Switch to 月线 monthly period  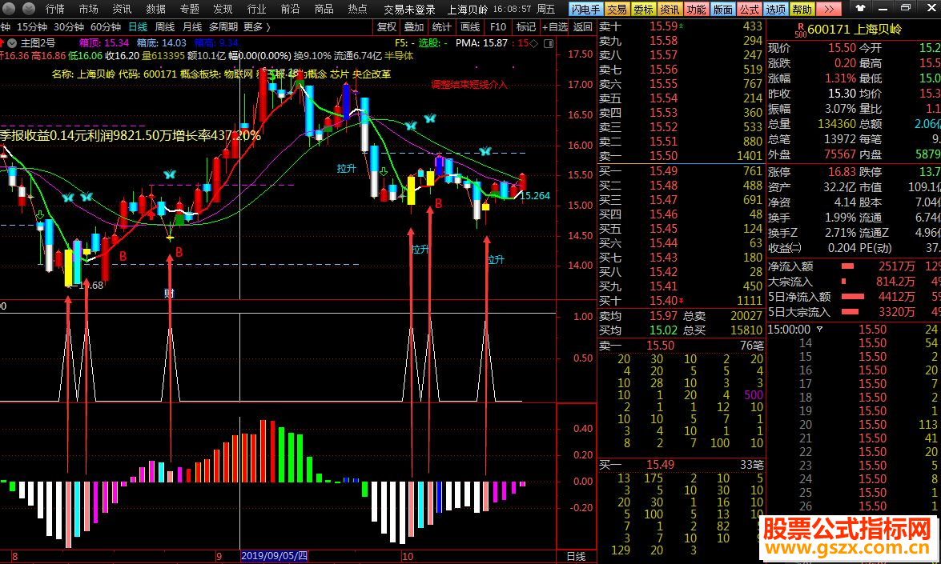point(192,27)
